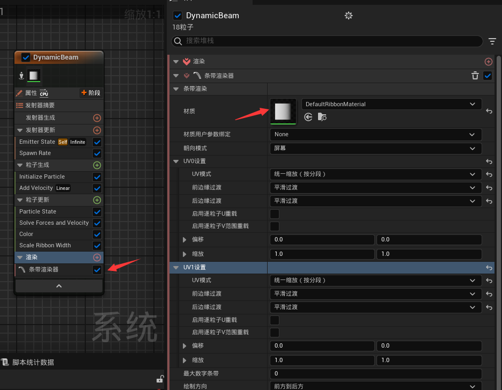Open the 朝向模式 dropdown
Viewport: 502px width, 390px height.
(376, 148)
